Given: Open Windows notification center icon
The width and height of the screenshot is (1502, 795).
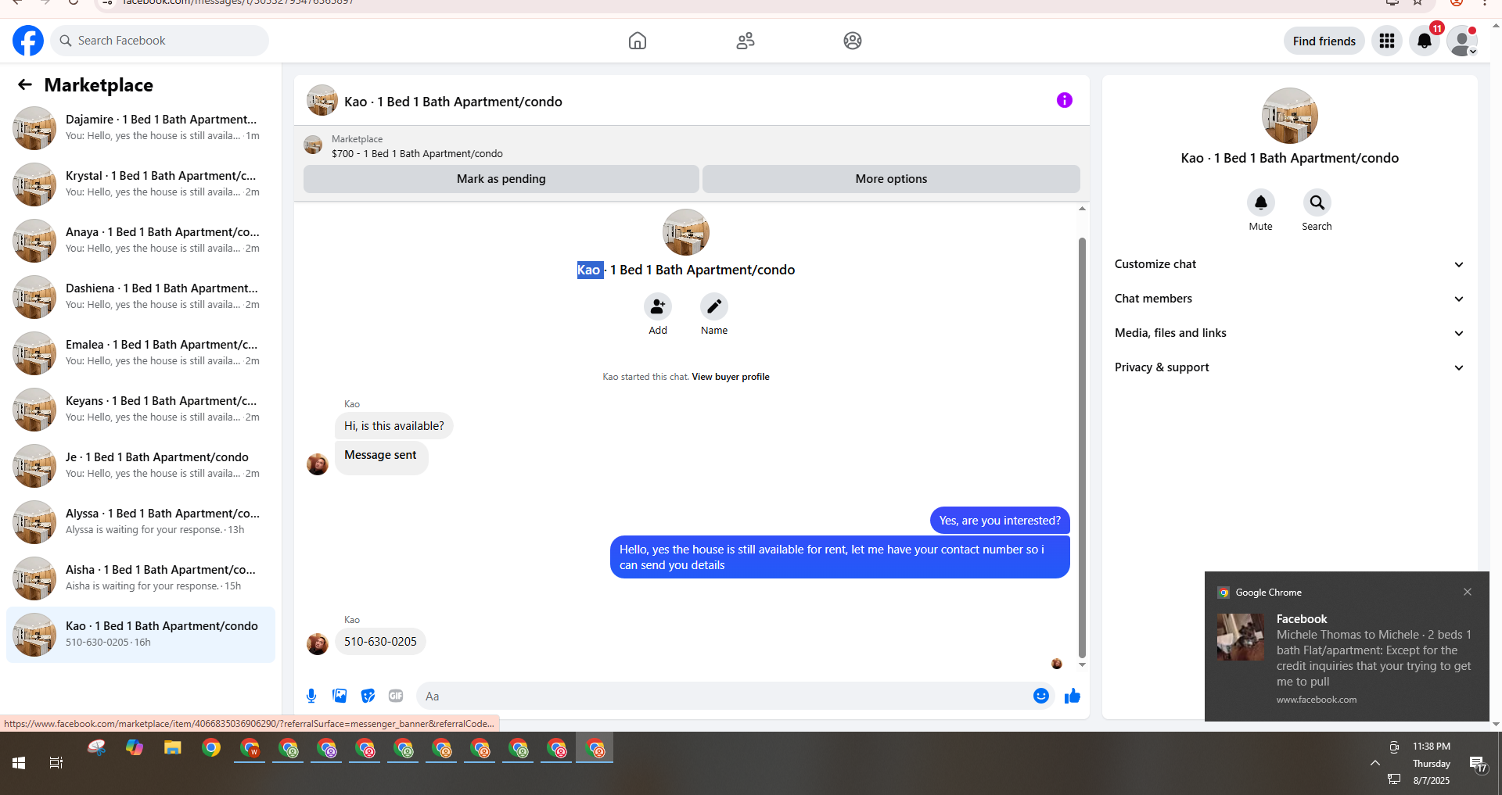Looking at the screenshot, I should 1478,765.
